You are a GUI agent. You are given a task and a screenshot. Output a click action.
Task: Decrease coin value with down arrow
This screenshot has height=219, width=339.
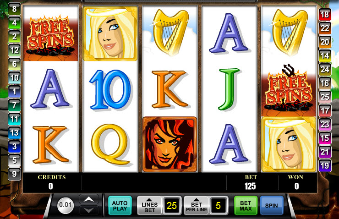(x=89, y=210)
